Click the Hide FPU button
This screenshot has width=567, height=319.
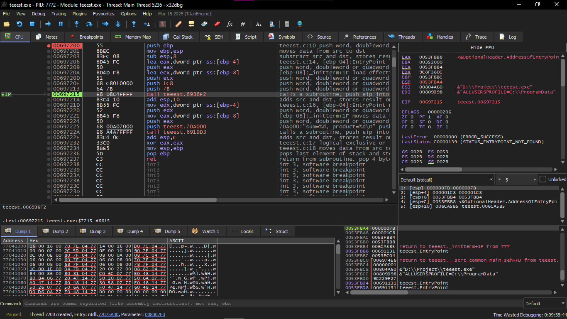(x=482, y=47)
